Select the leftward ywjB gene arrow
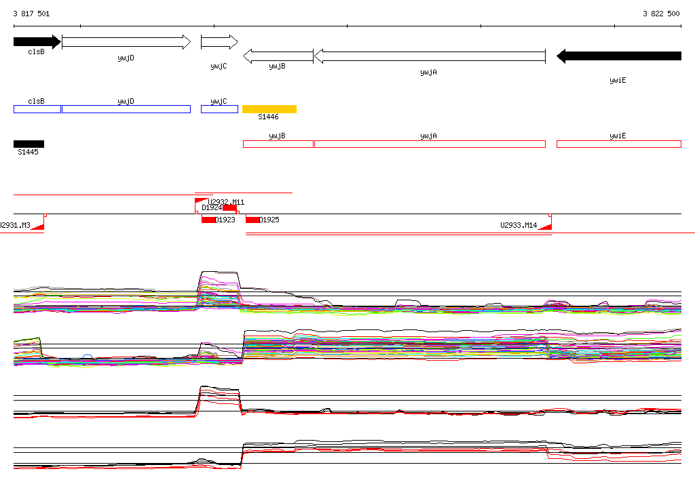 click(x=278, y=56)
